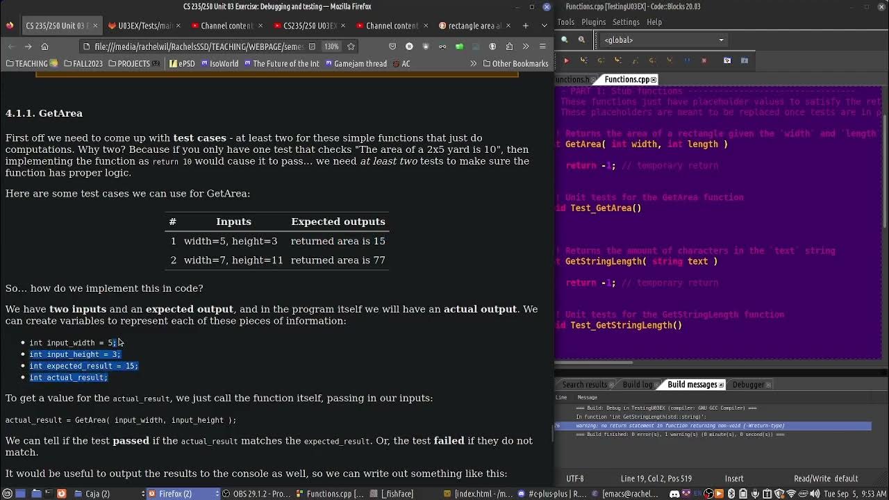Image resolution: width=889 pixels, height=500 pixels.
Task: Click Code::Blocks zoom in magnifier icon
Action: coord(565,40)
